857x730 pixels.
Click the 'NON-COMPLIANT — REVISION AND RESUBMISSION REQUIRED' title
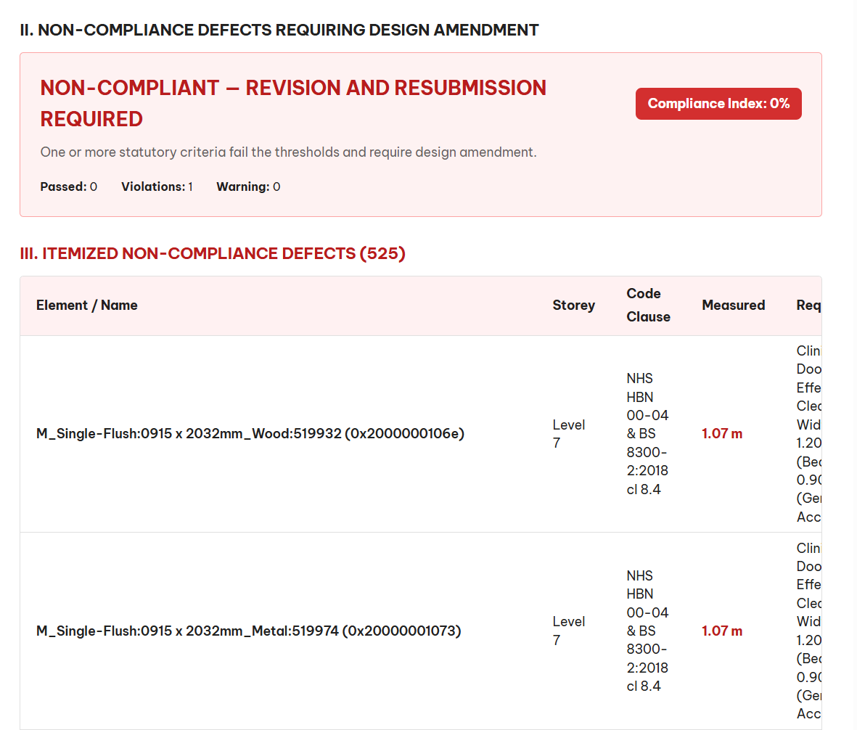[x=293, y=103]
